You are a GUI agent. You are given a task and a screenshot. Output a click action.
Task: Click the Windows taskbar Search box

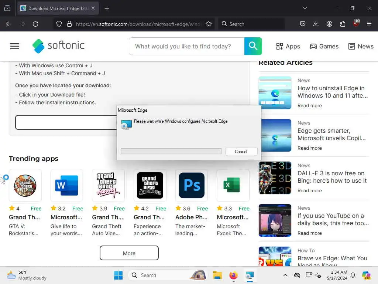(168, 275)
